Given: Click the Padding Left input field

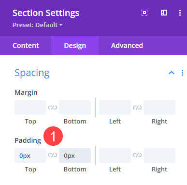Looking at the screenshot, I should (x=115, y=155).
